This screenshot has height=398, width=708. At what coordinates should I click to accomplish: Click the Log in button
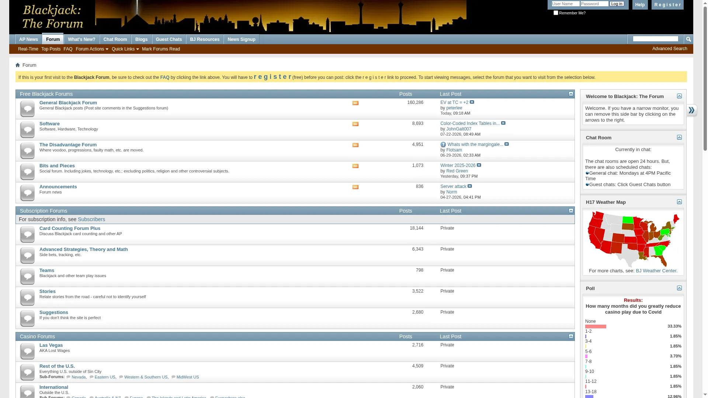click(x=617, y=4)
